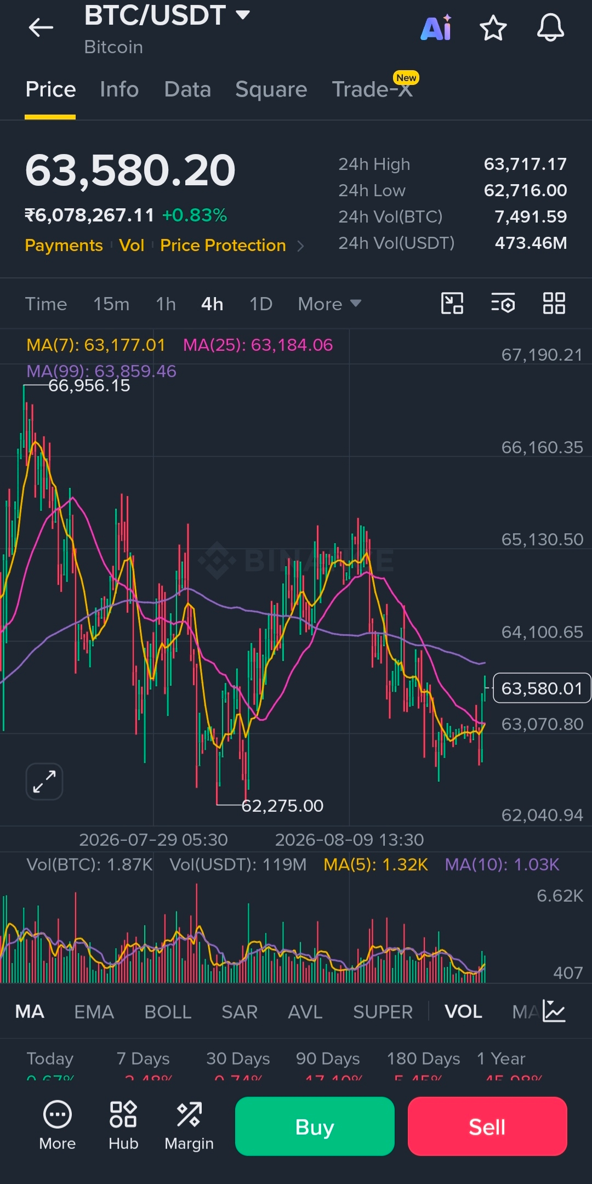Open indicator chart settings icon beside VOL
Viewport: 592px width, 1184px height.
[x=554, y=1011]
